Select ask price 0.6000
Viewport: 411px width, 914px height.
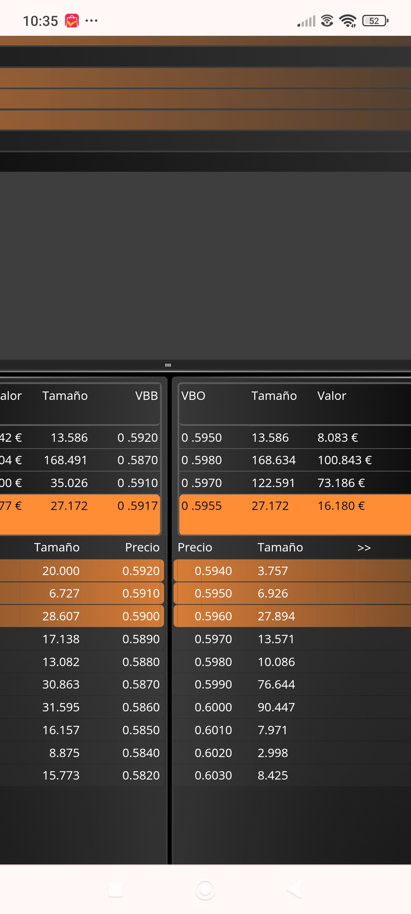coord(213,707)
